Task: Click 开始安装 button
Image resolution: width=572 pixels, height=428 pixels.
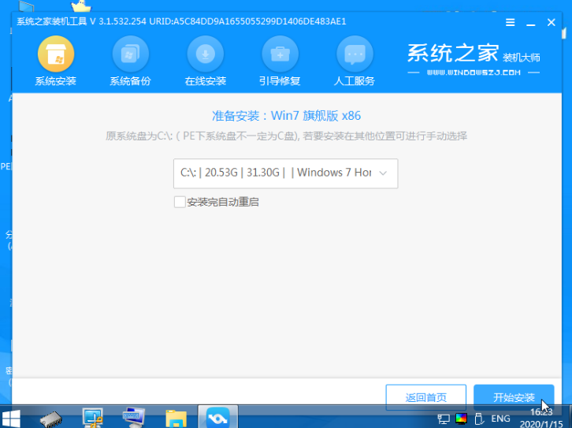Action: pyautogui.click(x=514, y=397)
